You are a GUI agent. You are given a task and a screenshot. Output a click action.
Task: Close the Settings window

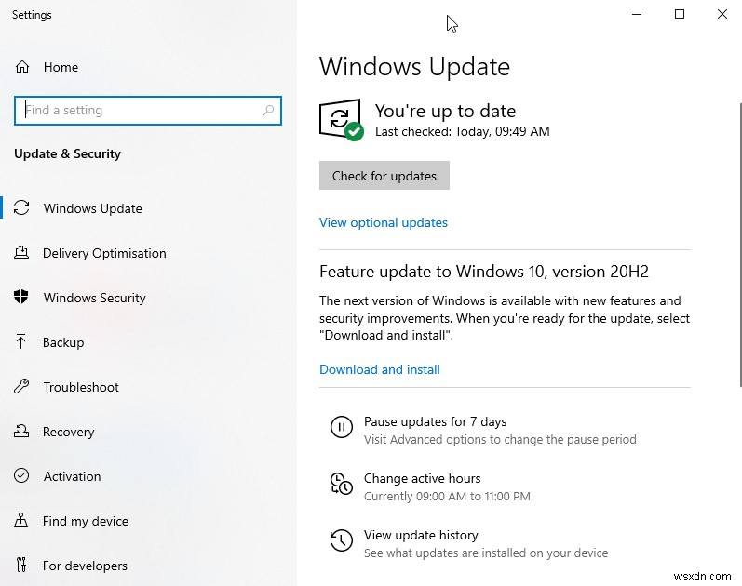click(x=722, y=14)
